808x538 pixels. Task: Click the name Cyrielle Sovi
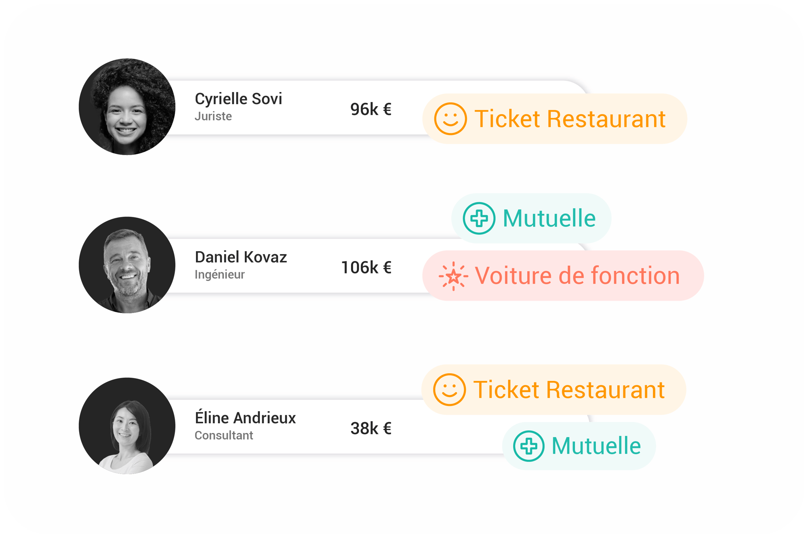coord(238,99)
